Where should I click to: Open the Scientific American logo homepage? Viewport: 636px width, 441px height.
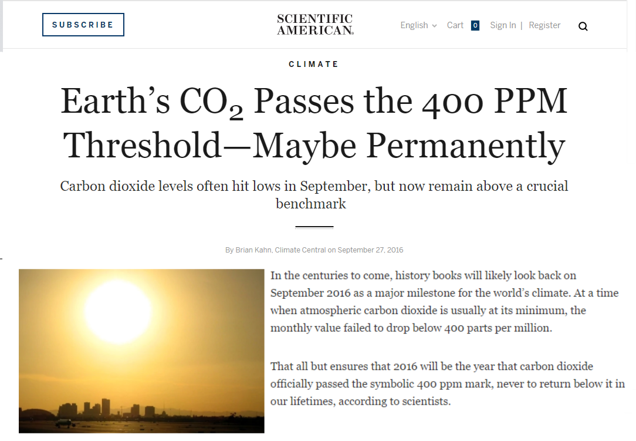(315, 25)
